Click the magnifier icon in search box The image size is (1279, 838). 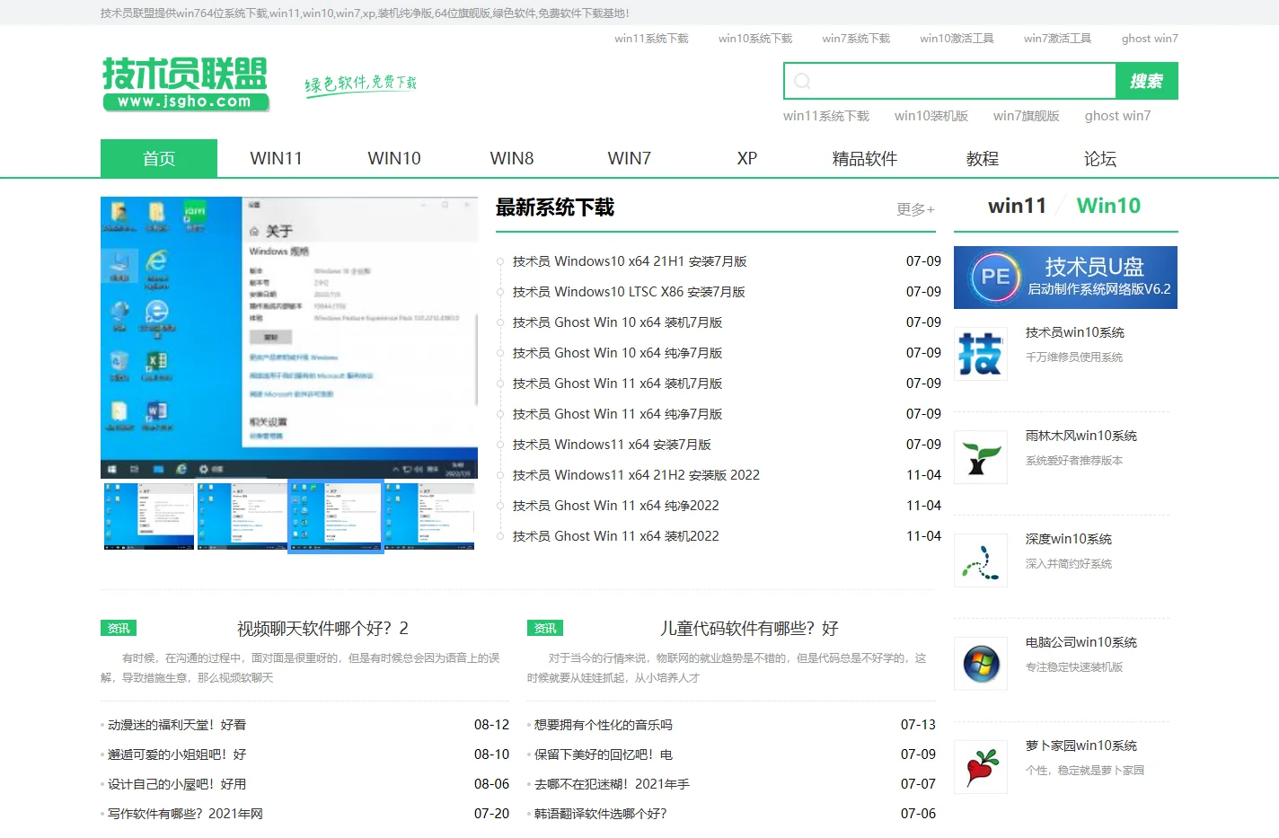pyautogui.click(x=803, y=81)
